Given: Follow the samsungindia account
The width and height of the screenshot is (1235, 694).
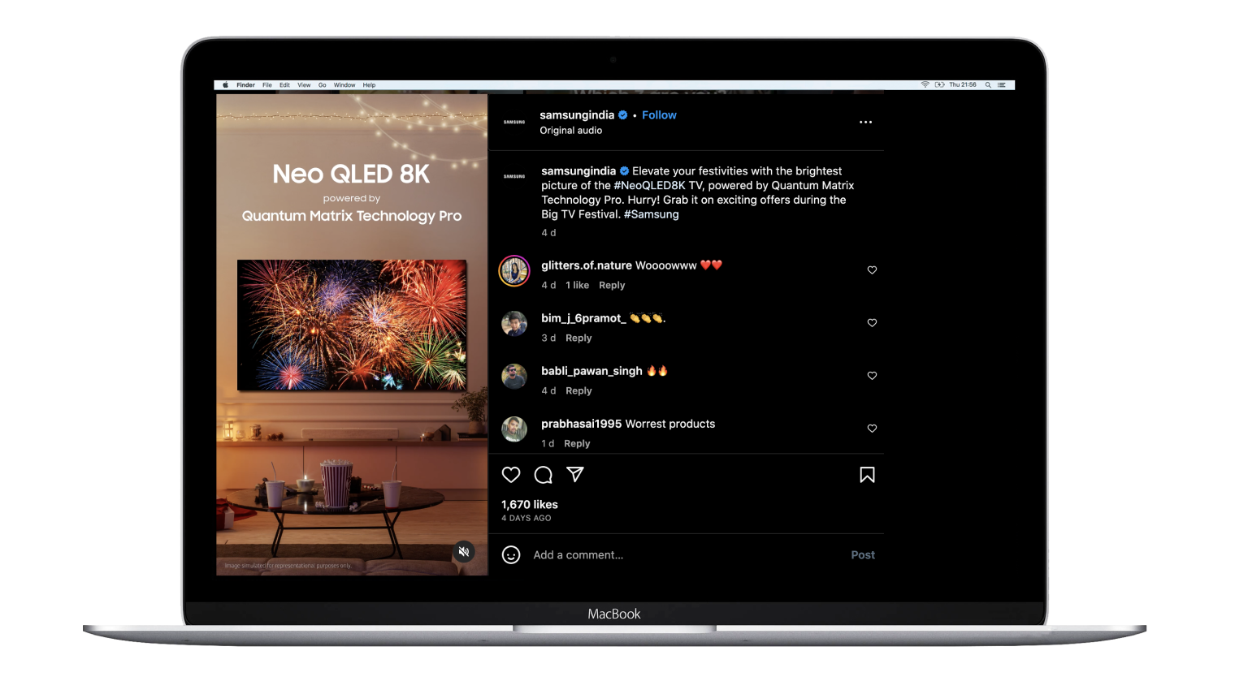Looking at the screenshot, I should (x=659, y=115).
